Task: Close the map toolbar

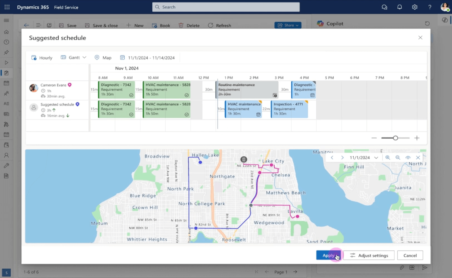Action: (418, 158)
